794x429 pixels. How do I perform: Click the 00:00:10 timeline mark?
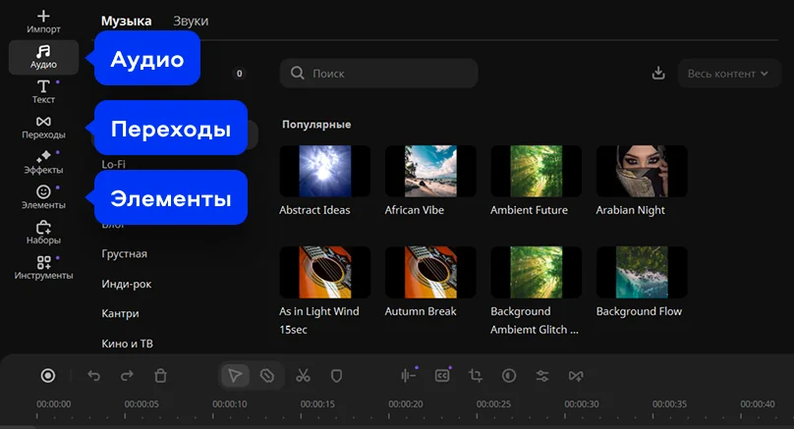230,404
